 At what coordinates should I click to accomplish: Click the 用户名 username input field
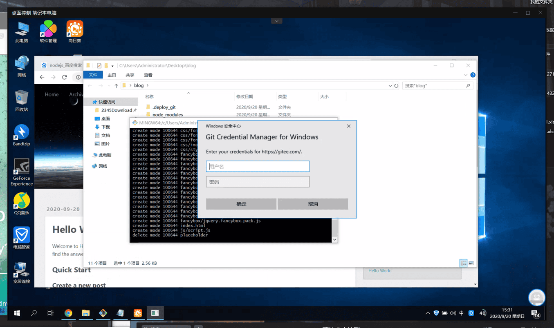[x=258, y=166]
